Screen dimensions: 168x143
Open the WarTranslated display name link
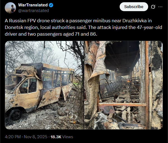pyautogui.click(x=33, y=5)
